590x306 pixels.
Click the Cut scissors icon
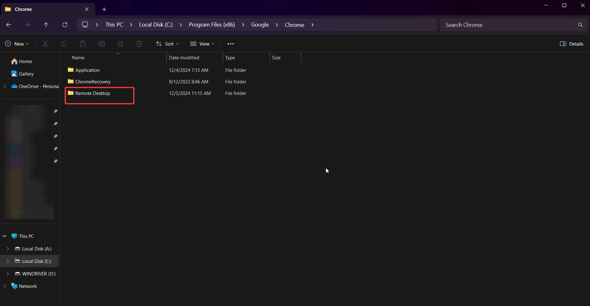[x=45, y=44]
